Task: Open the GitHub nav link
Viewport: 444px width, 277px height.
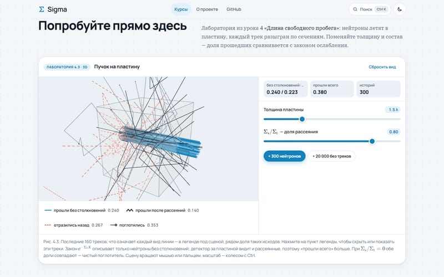Action: 234,9
